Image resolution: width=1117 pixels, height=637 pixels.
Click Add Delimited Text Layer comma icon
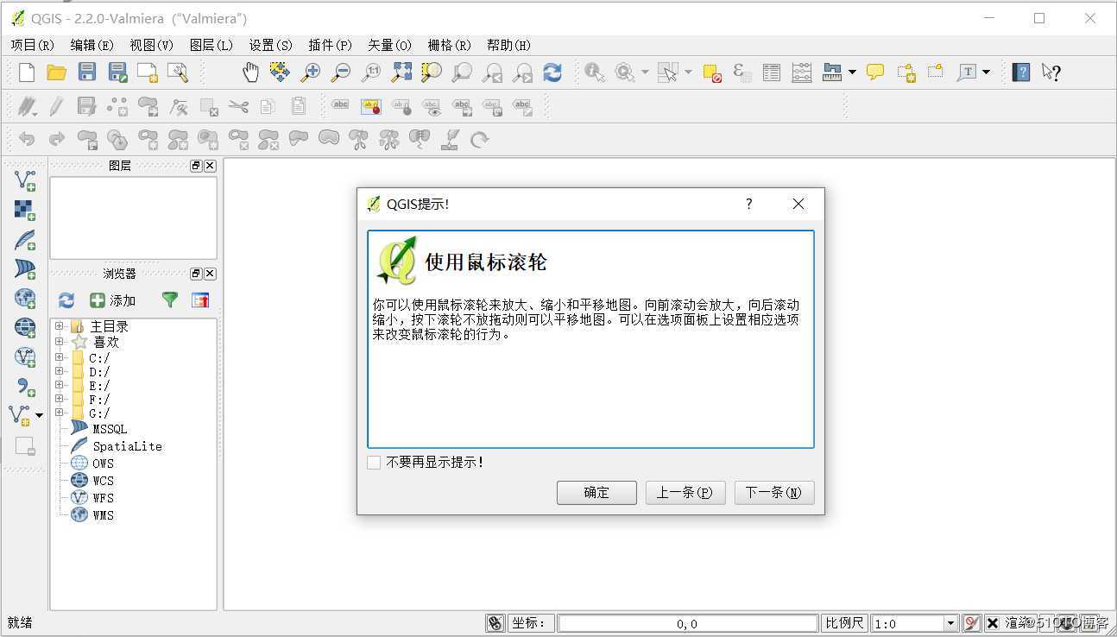click(x=25, y=386)
